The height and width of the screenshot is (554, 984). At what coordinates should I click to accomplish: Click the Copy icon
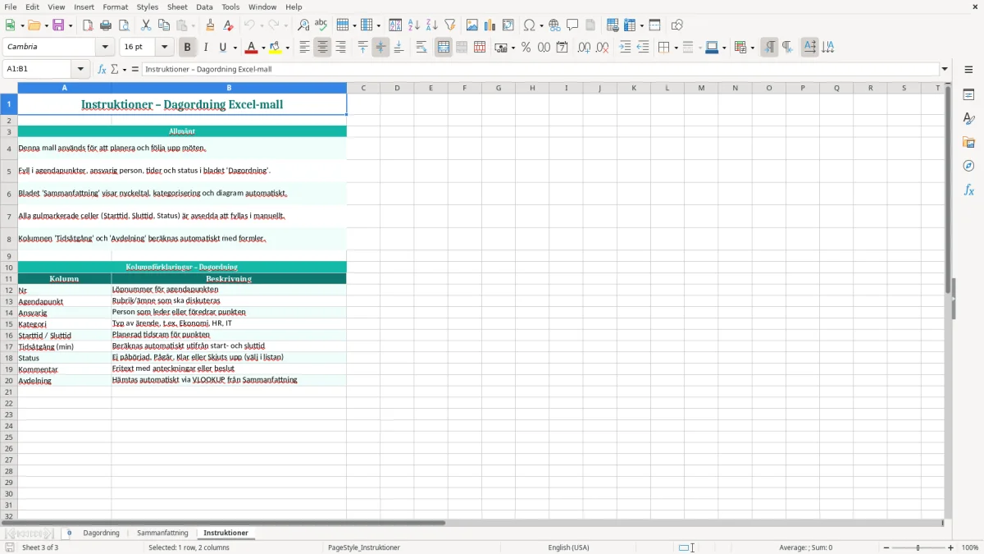[164, 25]
